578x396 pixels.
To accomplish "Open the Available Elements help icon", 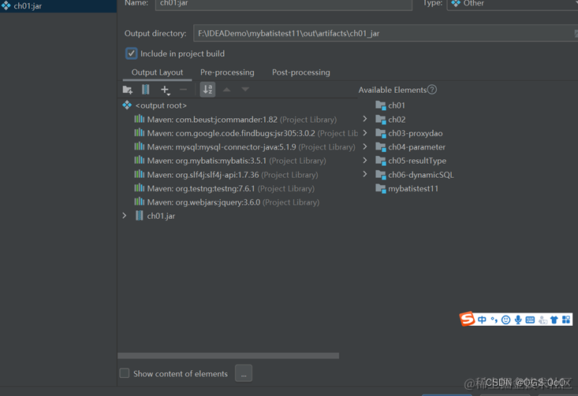I will [432, 90].
